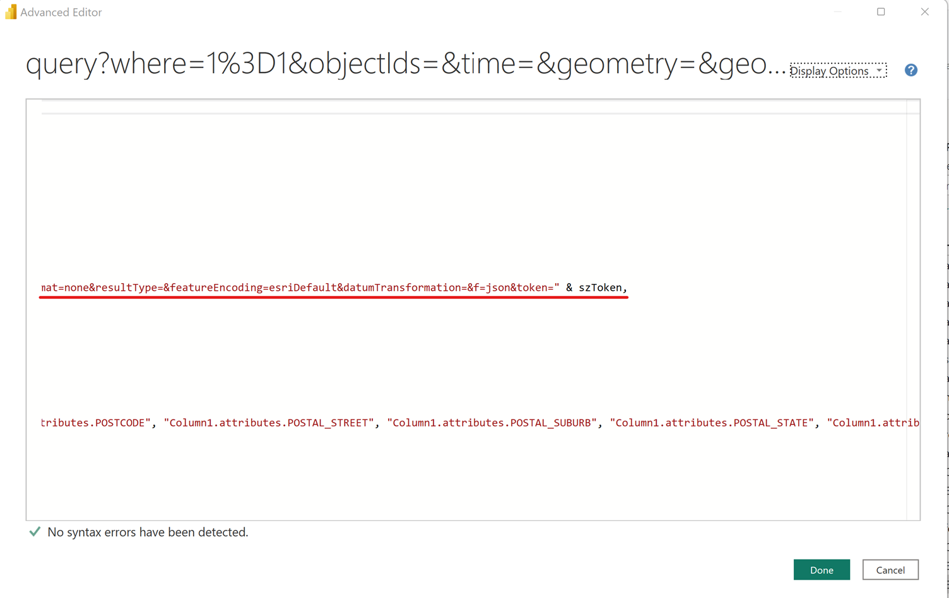Close the Advanced Editor window
Screen dimensions: 949x598
point(924,11)
